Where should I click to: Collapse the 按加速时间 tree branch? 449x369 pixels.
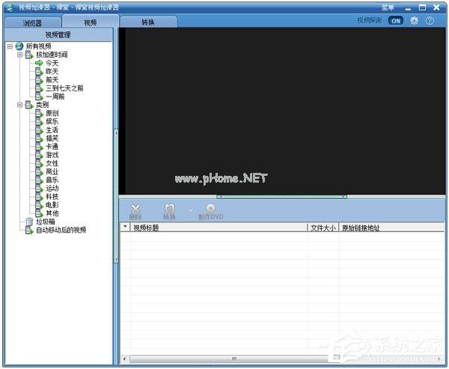tap(19, 55)
